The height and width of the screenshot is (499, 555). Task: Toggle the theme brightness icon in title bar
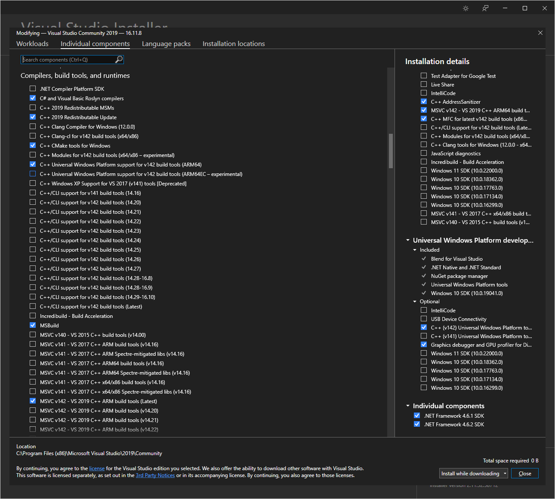(x=466, y=8)
